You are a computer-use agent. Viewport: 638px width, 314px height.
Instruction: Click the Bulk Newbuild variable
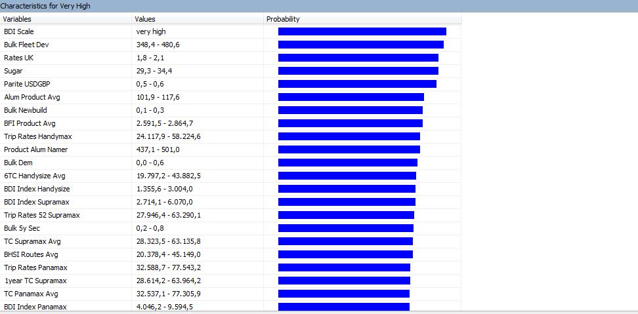(x=25, y=110)
